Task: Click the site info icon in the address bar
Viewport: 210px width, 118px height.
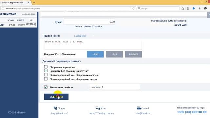Action: tap(3, 8)
